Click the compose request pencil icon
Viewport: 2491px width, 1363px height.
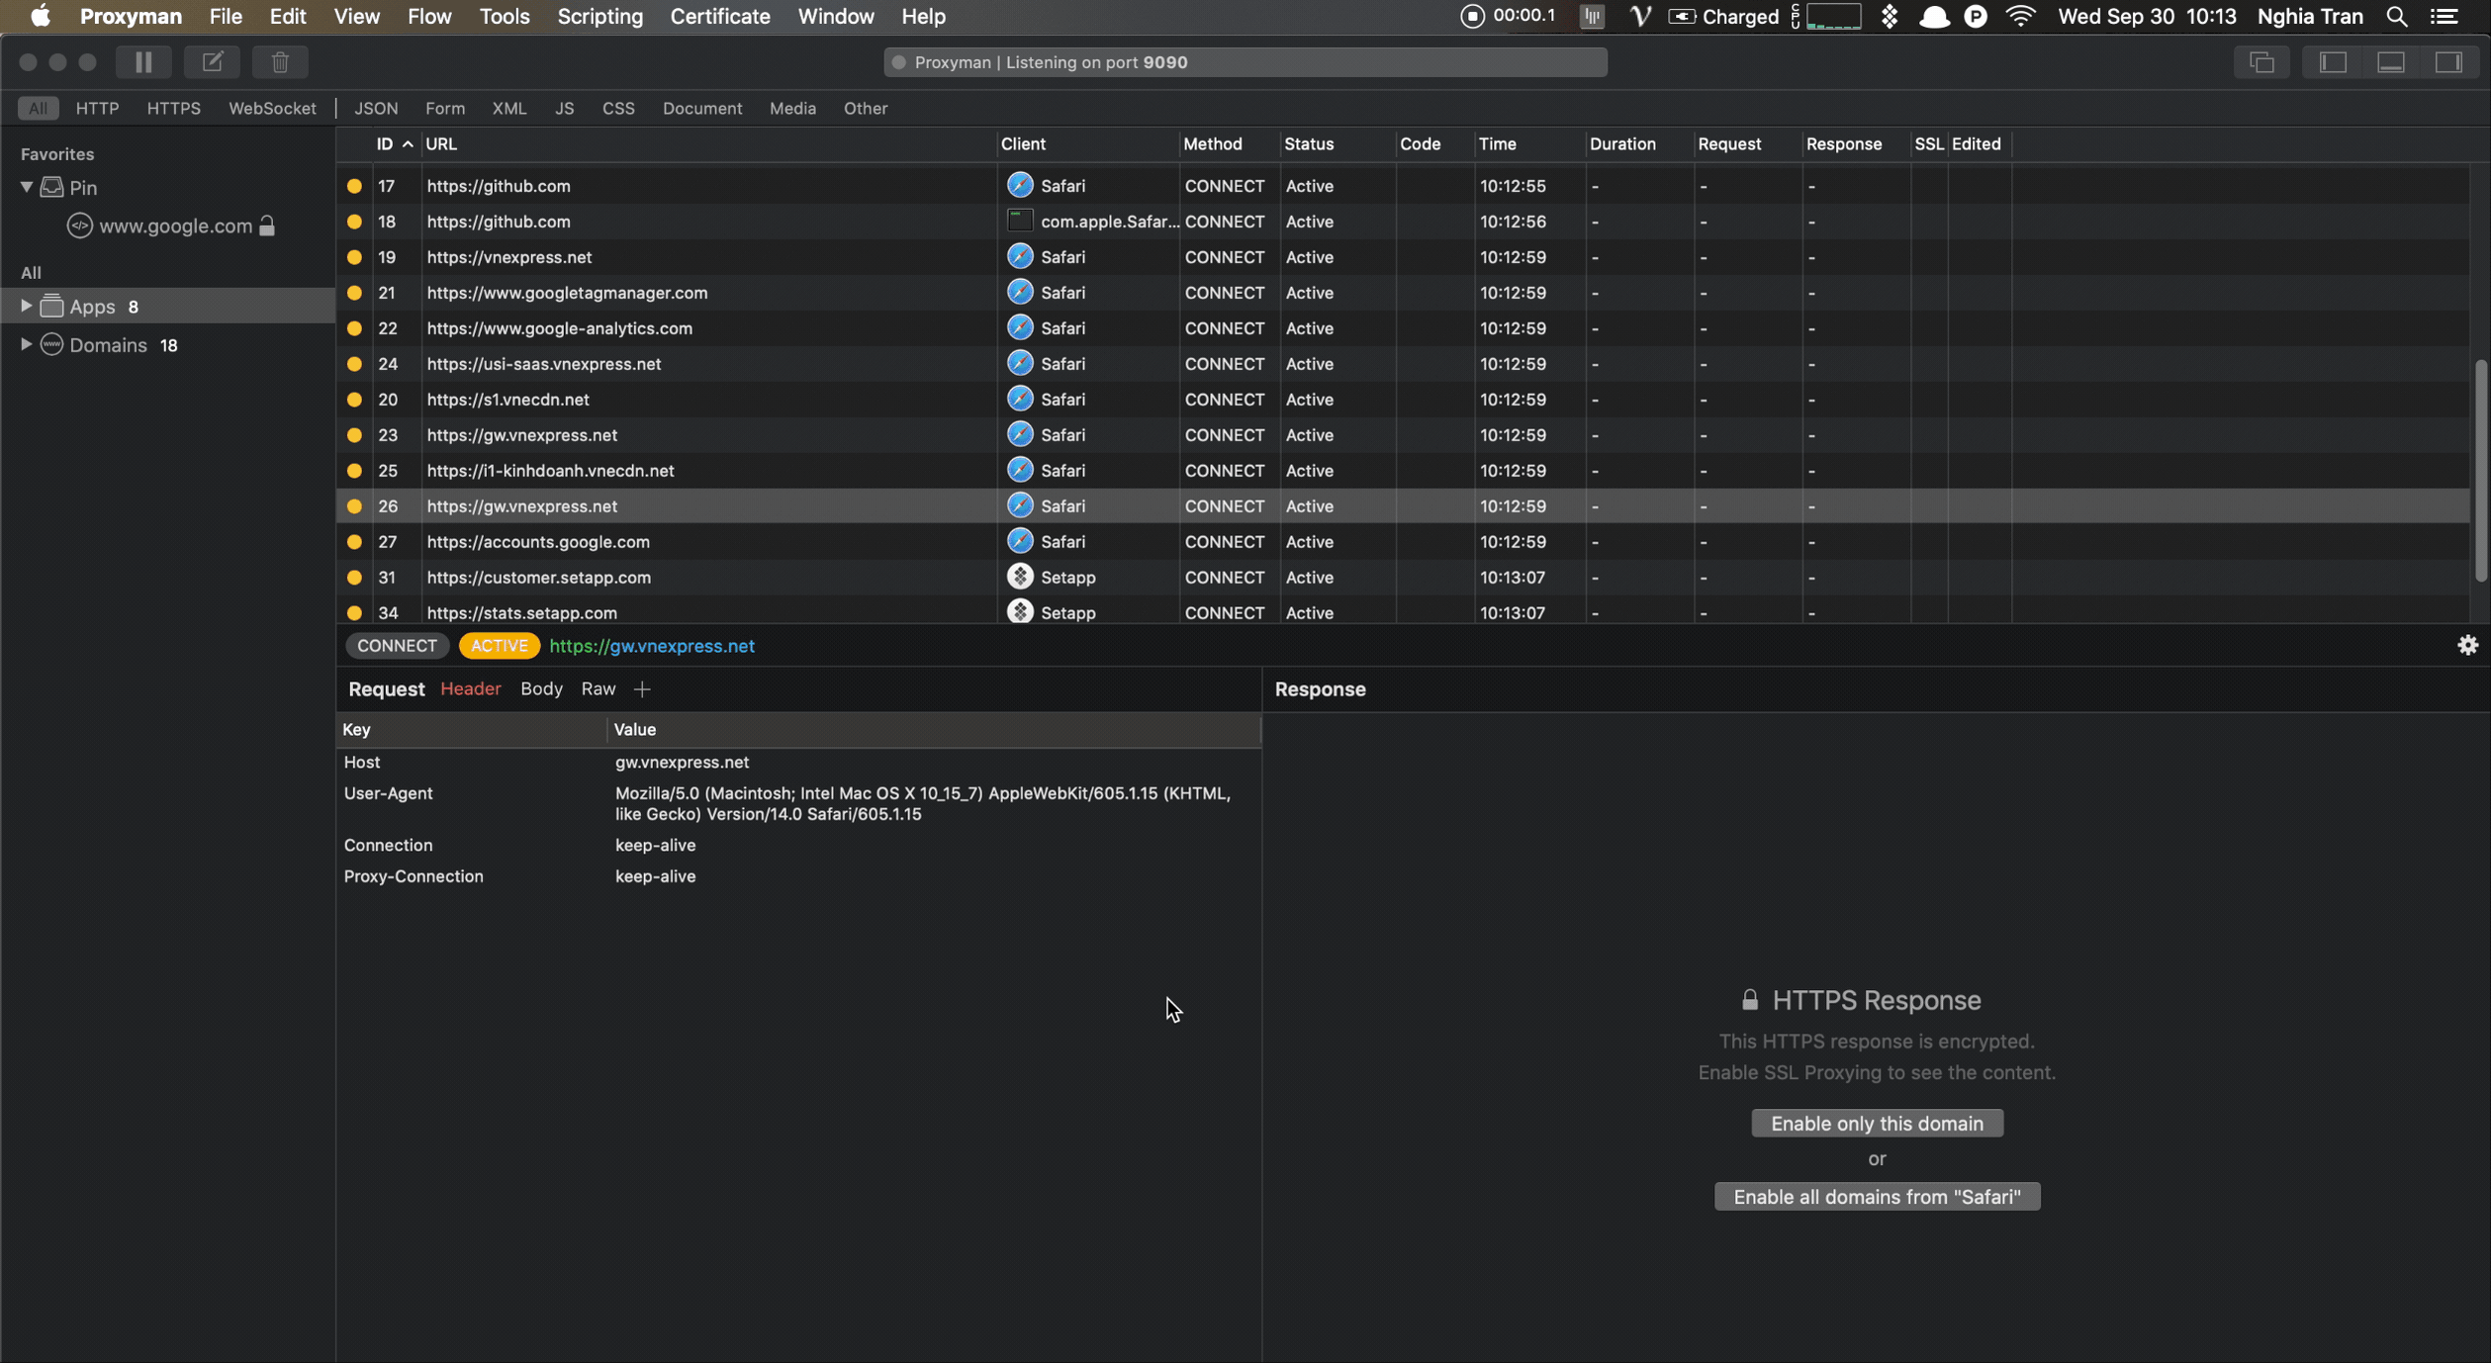[x=212, y=62]
